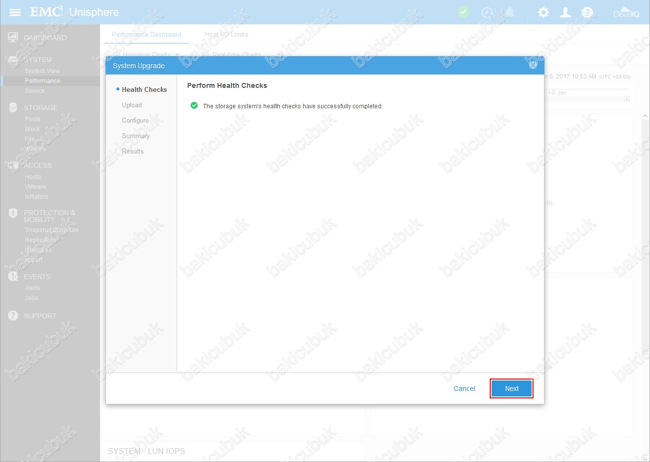650x462 pixels.
Task: Open the alerts bell icon
Action: pyautogui.click(x=510, y=12)
